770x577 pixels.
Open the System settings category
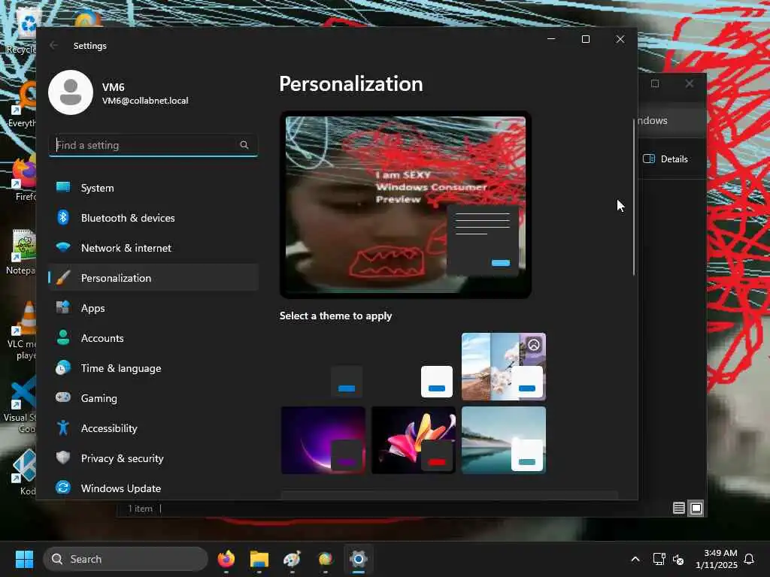pyautogui.click(x=153, y=188)
